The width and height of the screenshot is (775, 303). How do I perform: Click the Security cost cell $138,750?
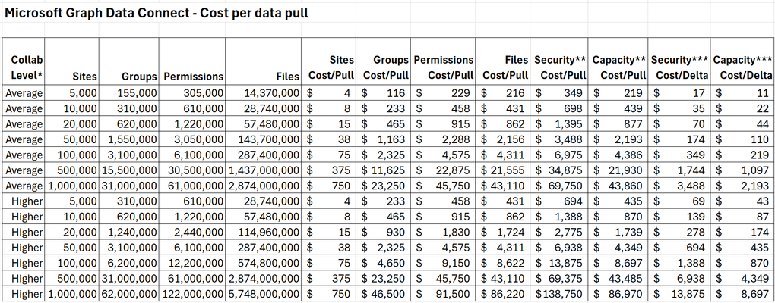(x=559, y=294)
